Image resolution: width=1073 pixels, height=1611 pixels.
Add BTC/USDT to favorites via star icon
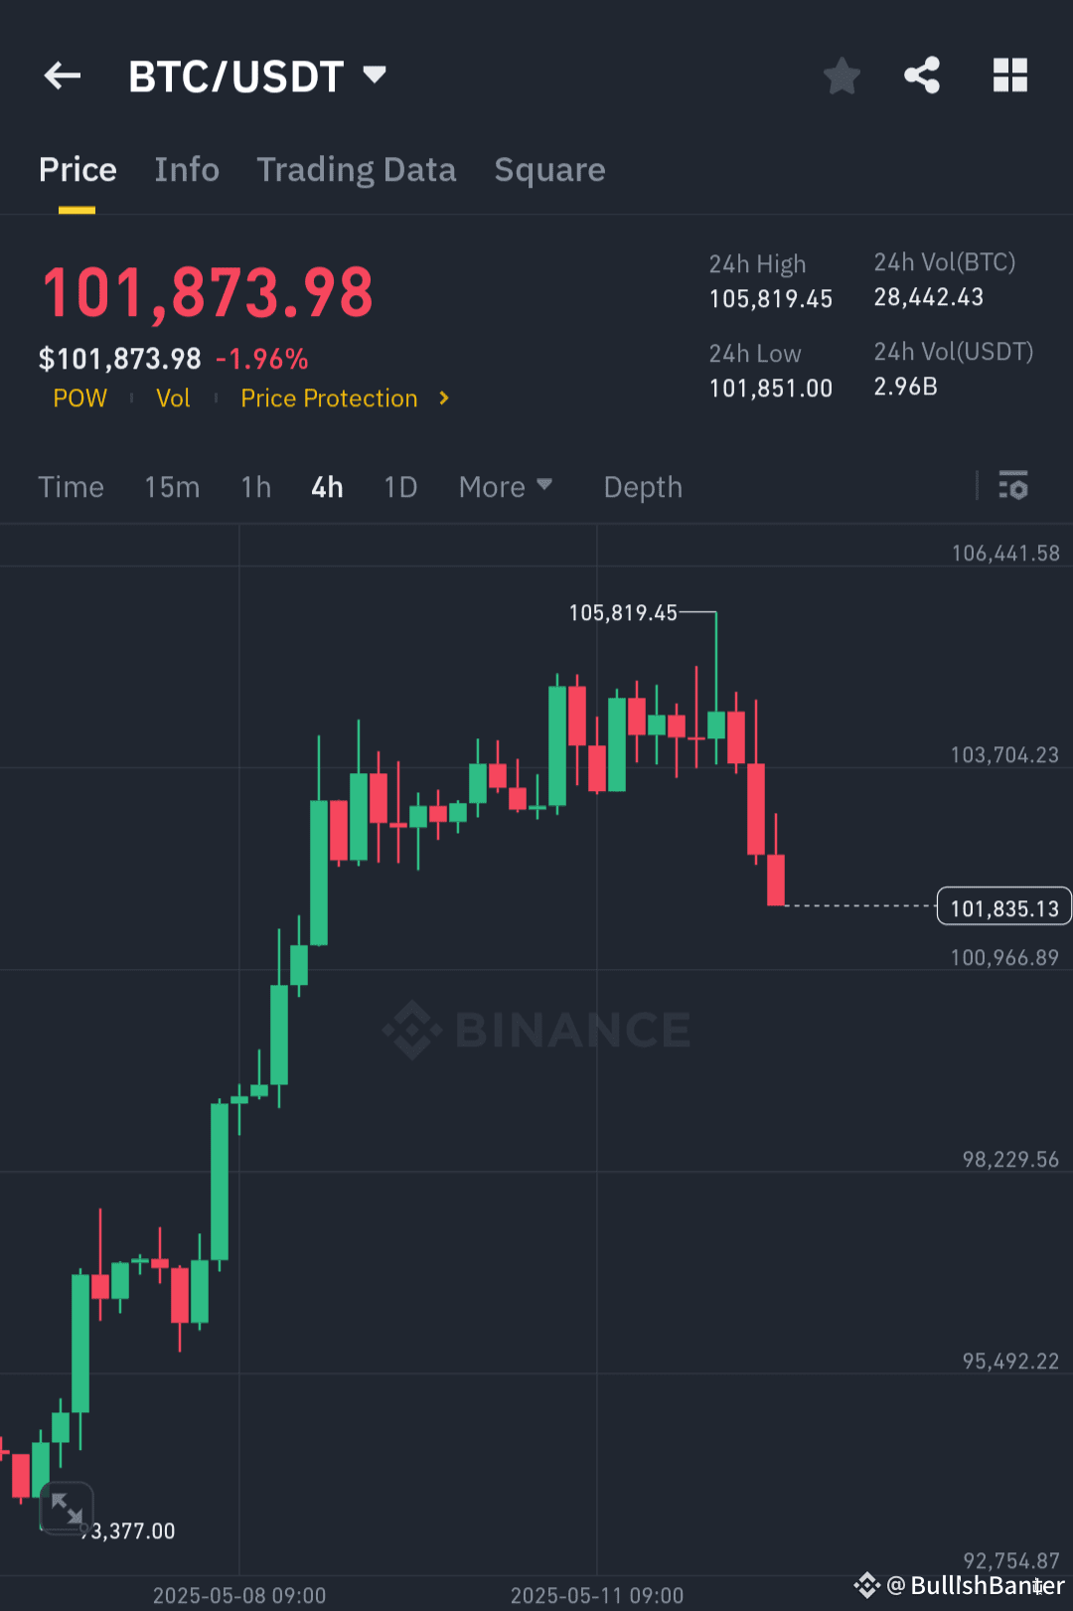(x=842, y=75)
